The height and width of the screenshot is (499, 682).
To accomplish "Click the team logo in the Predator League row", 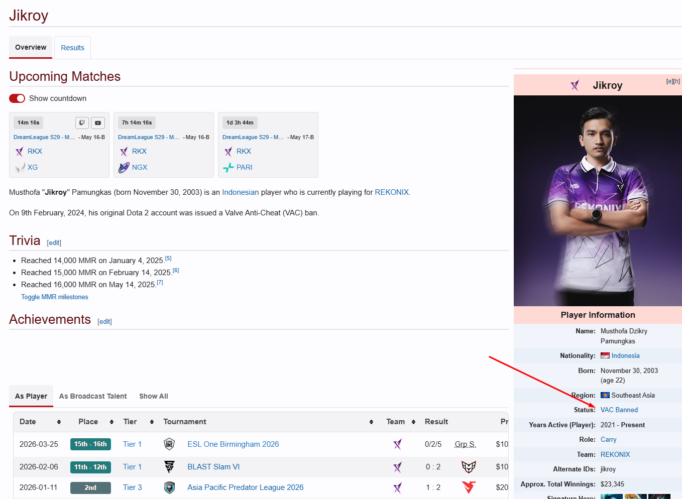I will pyautogui.click(x=398, y=487).
